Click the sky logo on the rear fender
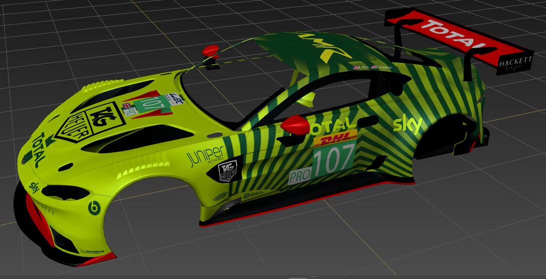This screenshot has width=546, height=279. tap(408, 125)
